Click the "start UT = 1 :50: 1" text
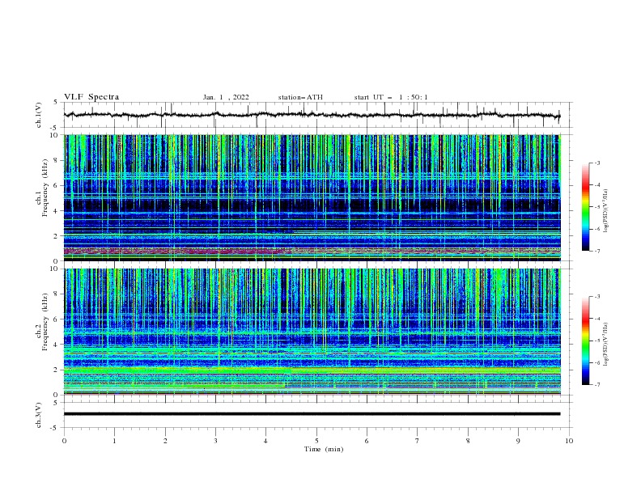The image size is (641, 495). click(391, 97)
